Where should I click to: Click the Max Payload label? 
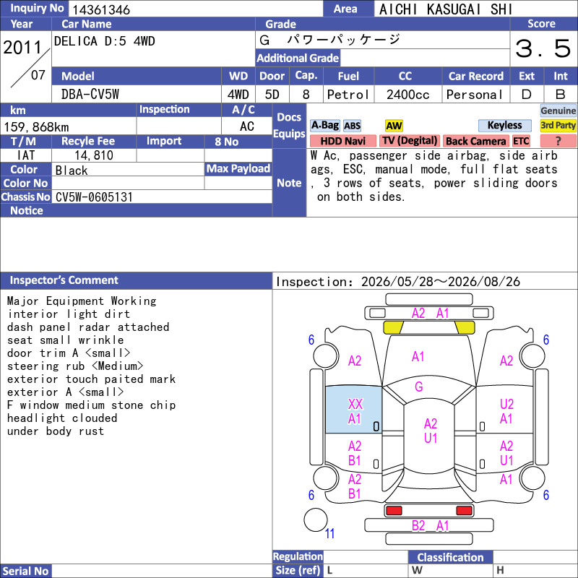click(238, 168)
